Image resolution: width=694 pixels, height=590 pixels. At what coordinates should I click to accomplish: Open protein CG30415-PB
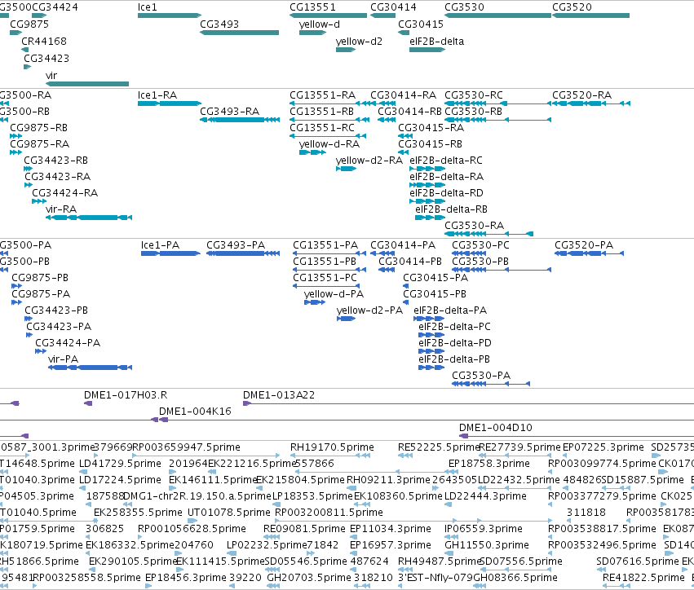pos(434,294)
